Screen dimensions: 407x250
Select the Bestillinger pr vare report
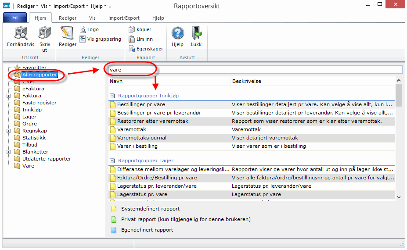coord(140,105)
